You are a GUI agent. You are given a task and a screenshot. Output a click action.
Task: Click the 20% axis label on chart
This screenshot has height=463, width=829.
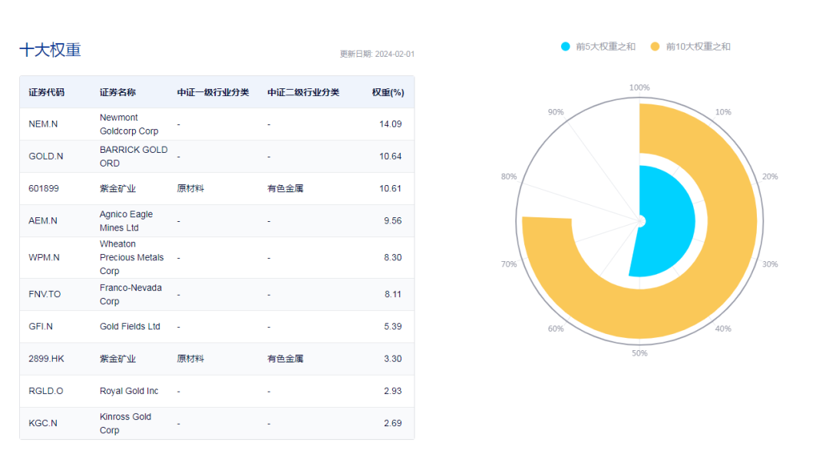pyautogui.click(x=770, y=176)
